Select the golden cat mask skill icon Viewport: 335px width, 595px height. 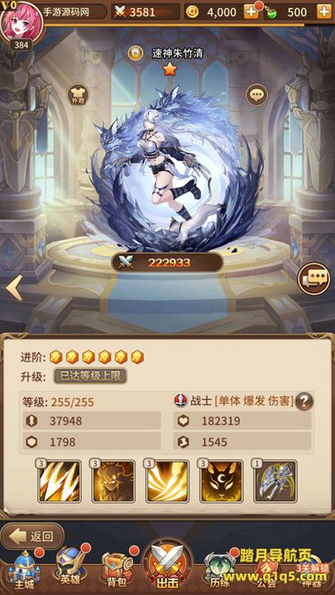[x=221, y=482]
